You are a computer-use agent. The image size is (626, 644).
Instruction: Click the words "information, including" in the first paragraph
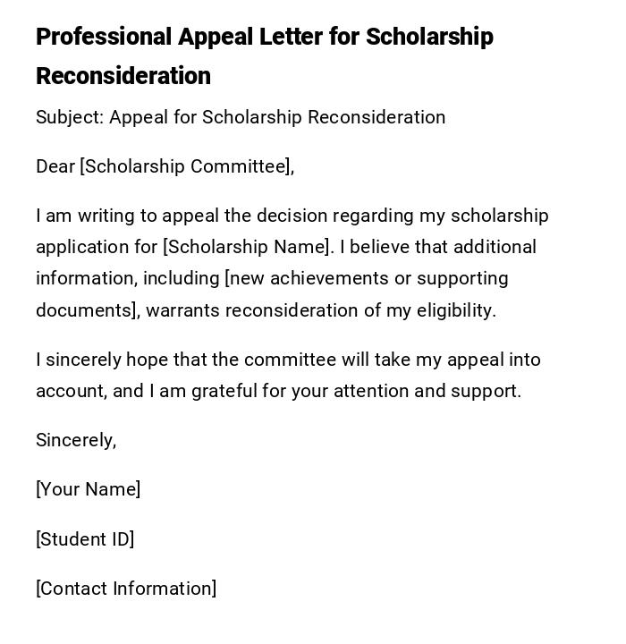(127, 278)
